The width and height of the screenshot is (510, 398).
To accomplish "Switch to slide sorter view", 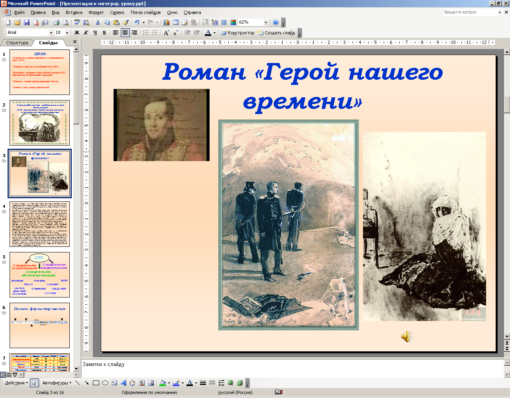I will (9, 375).
